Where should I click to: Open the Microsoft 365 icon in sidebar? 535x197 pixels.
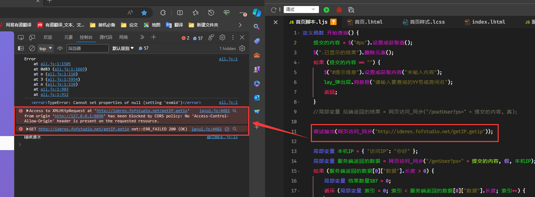pos(257,84)
